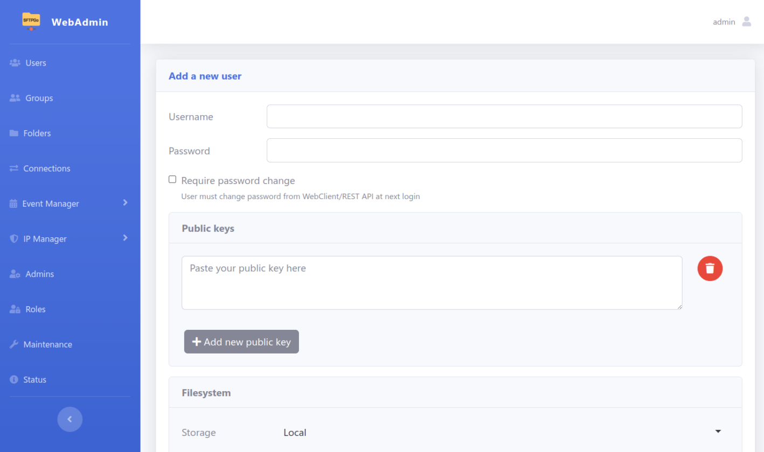Collapse the sidebar with the chevron button
Screen dimensions: 764x452
click(70, 419)
